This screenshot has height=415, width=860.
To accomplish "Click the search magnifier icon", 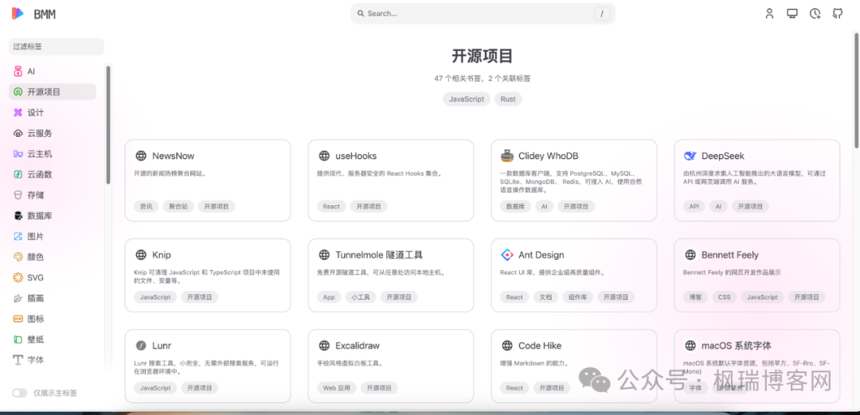I will tap(361, 14).
